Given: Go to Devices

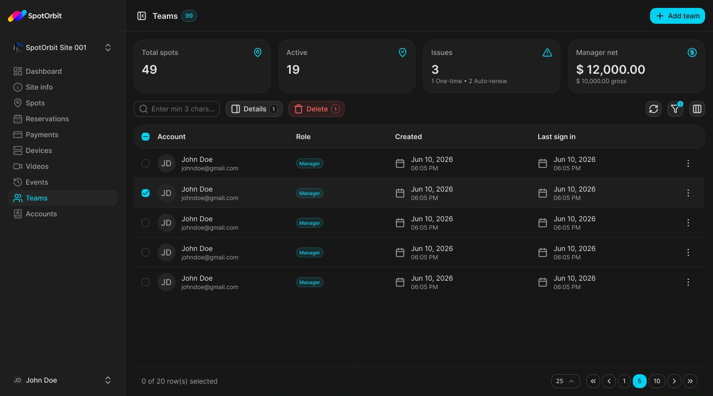Looking at the screenshot, I should point(63,150).
